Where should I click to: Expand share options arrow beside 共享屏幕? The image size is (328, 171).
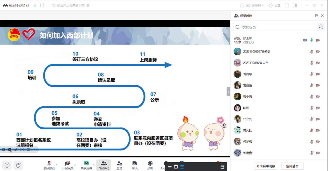[x=94, y=165]
